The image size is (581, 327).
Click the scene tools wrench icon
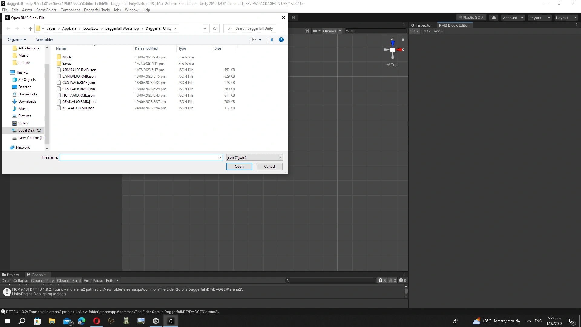pos(307,31)
